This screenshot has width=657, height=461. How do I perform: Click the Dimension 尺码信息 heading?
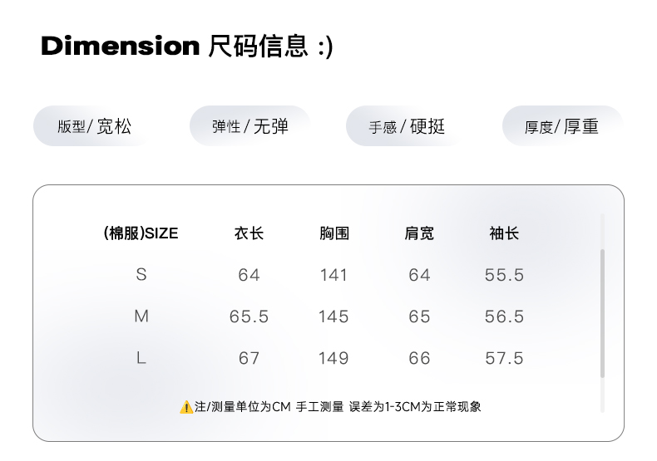pyautogui.click(x=186, y=46)
